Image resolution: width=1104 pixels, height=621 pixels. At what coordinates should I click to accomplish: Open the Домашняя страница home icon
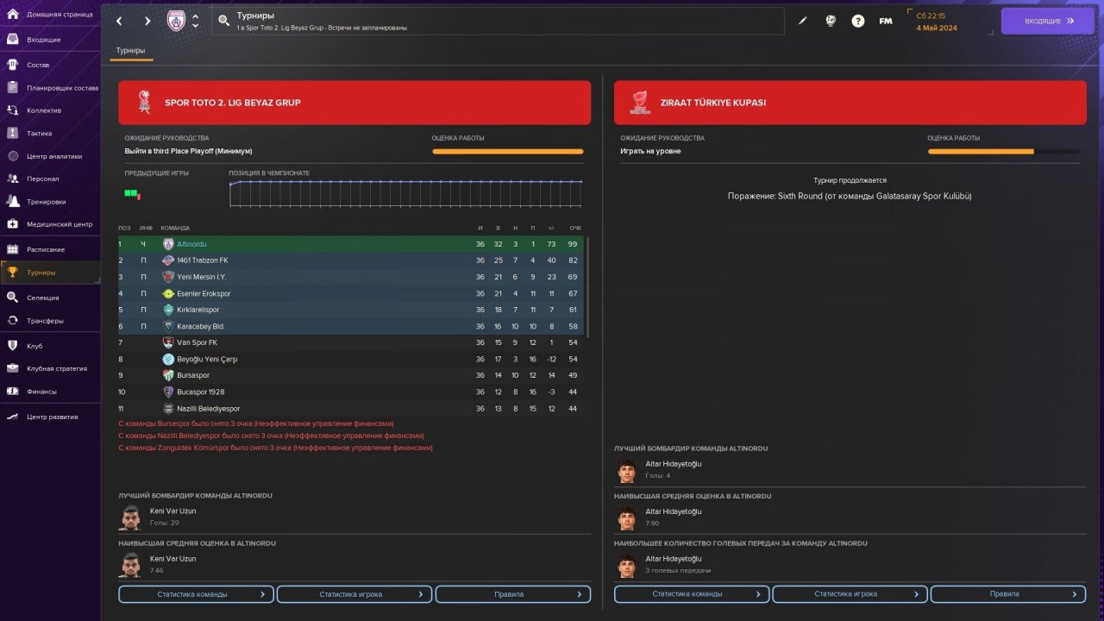coord(13,16)
